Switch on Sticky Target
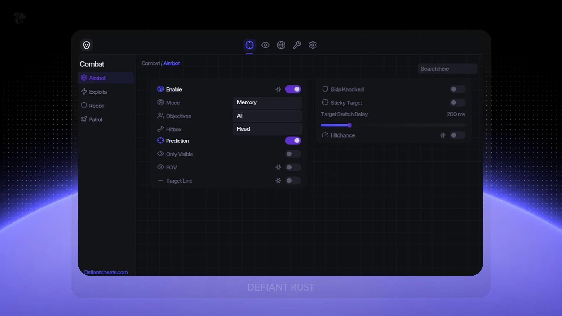This screenshot has width=562, height=316. click(x=458, y=103)
